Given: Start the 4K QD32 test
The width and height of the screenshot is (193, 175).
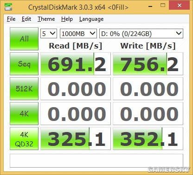Looking at the screenshot, I should tap(24, 139).
